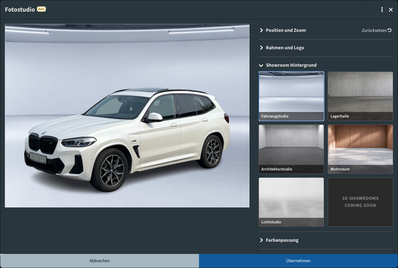Choose the Lagerhalle background
Viewport: 398px width, 268px height.
[x=360, y=96]
